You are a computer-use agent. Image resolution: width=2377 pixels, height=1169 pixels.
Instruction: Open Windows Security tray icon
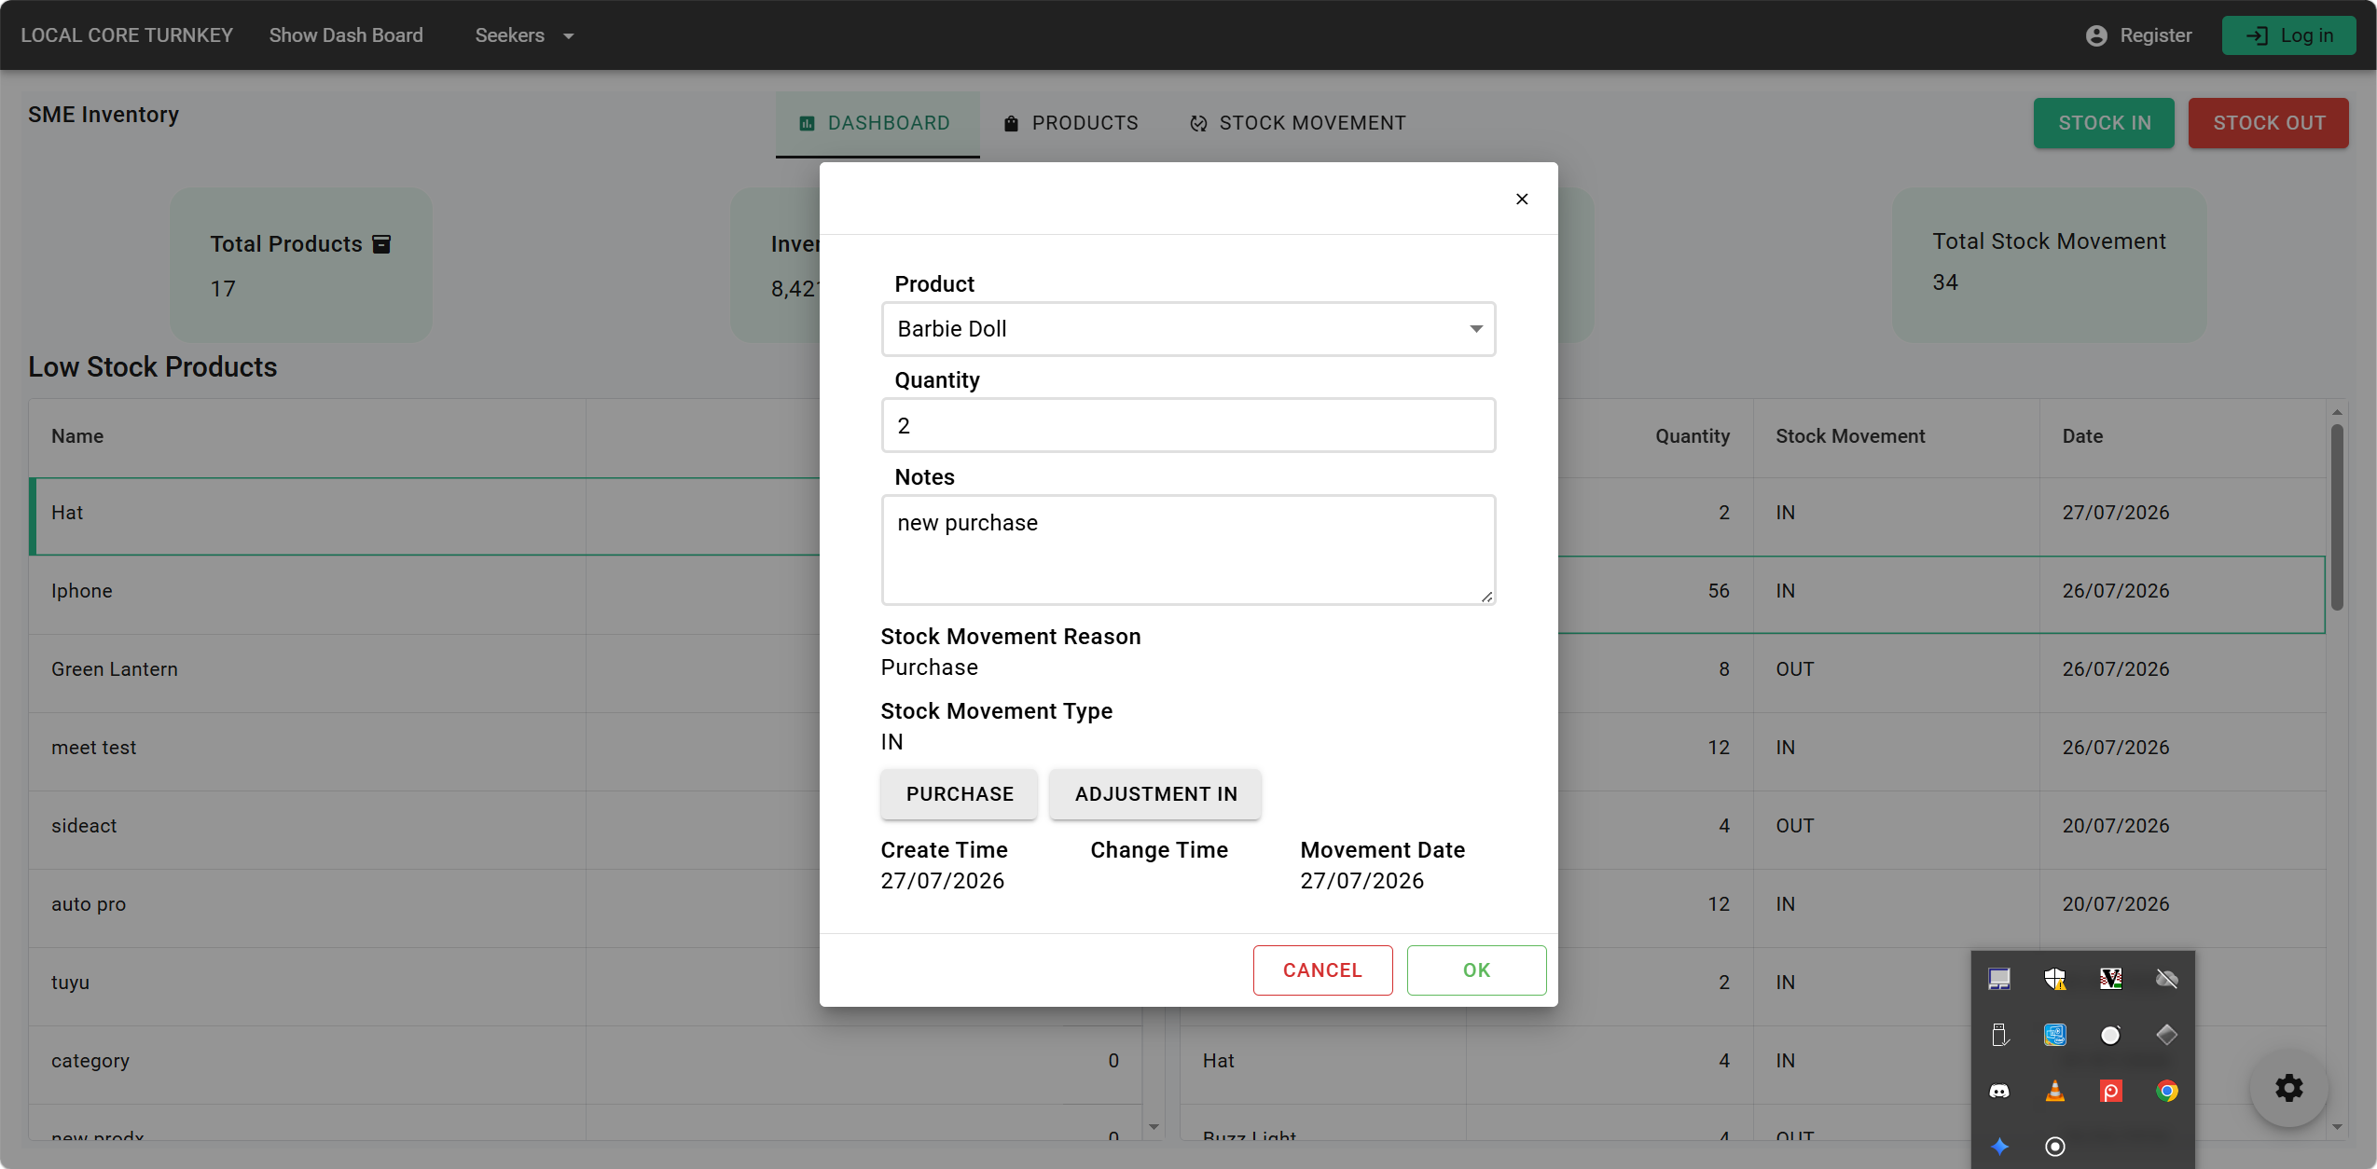click(x=2054, y=979)
